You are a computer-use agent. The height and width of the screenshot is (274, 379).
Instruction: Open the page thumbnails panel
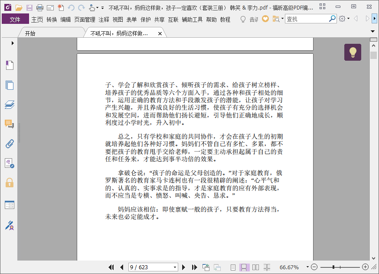(10, 85)
